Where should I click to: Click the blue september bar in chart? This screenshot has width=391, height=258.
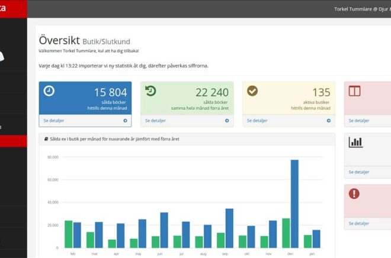click(229, 228)
